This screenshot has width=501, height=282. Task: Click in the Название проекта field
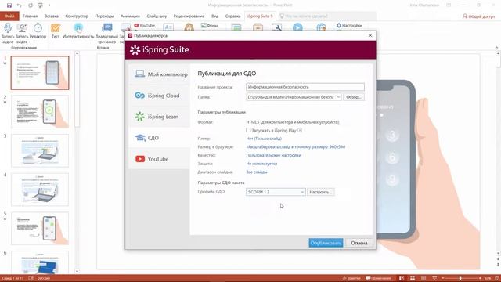[305, 87]
